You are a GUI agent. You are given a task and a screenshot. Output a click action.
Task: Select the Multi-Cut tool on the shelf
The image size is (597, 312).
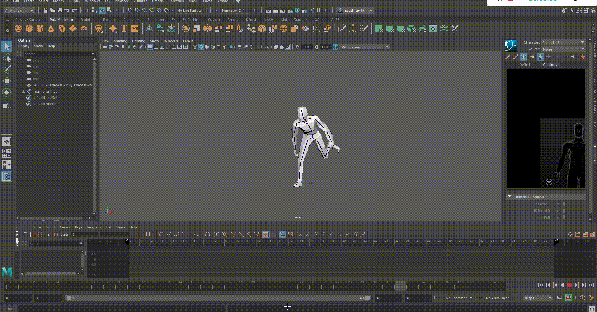point(342,29)
